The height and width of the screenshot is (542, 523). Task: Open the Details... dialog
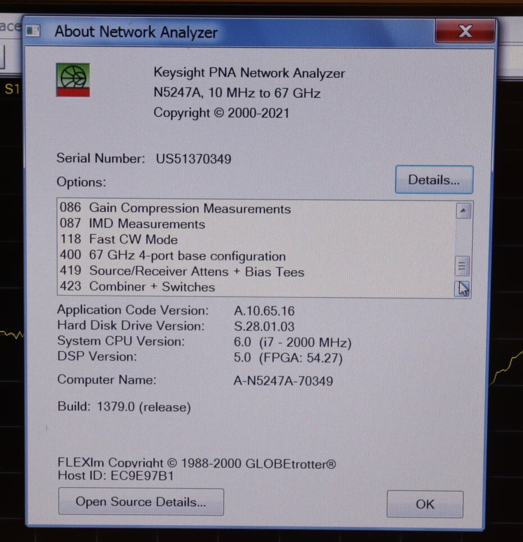[x=434, y=180]
